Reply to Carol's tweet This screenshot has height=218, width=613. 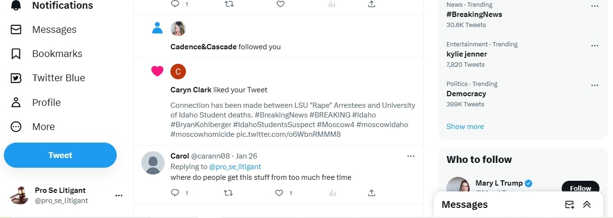[175, 193]
